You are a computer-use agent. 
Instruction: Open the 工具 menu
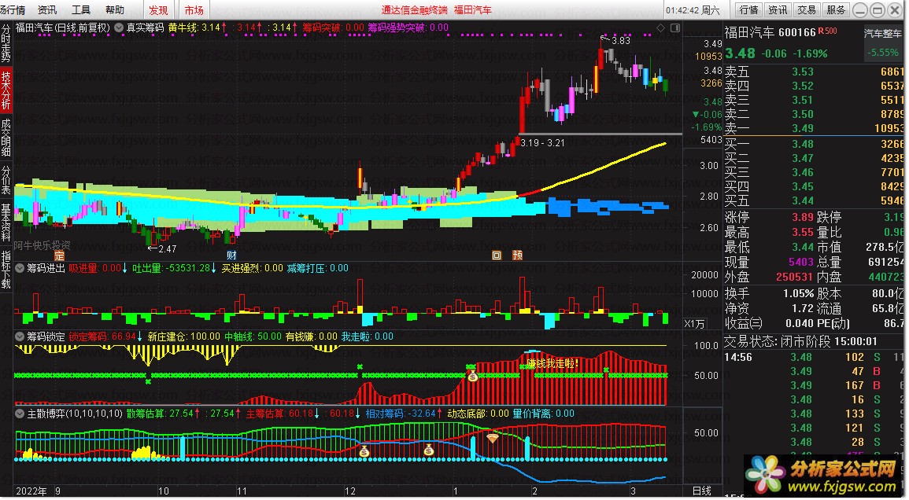tap(81, 10)
